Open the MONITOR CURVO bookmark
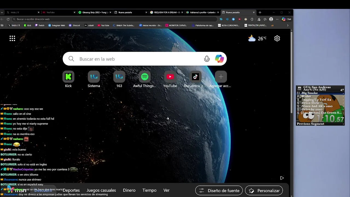The width and height of the screenshot is (350, 197). [176, 25]
